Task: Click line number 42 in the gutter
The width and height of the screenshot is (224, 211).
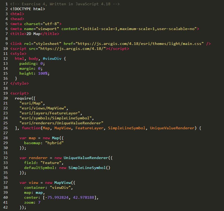Action: (x=5, y=207)
